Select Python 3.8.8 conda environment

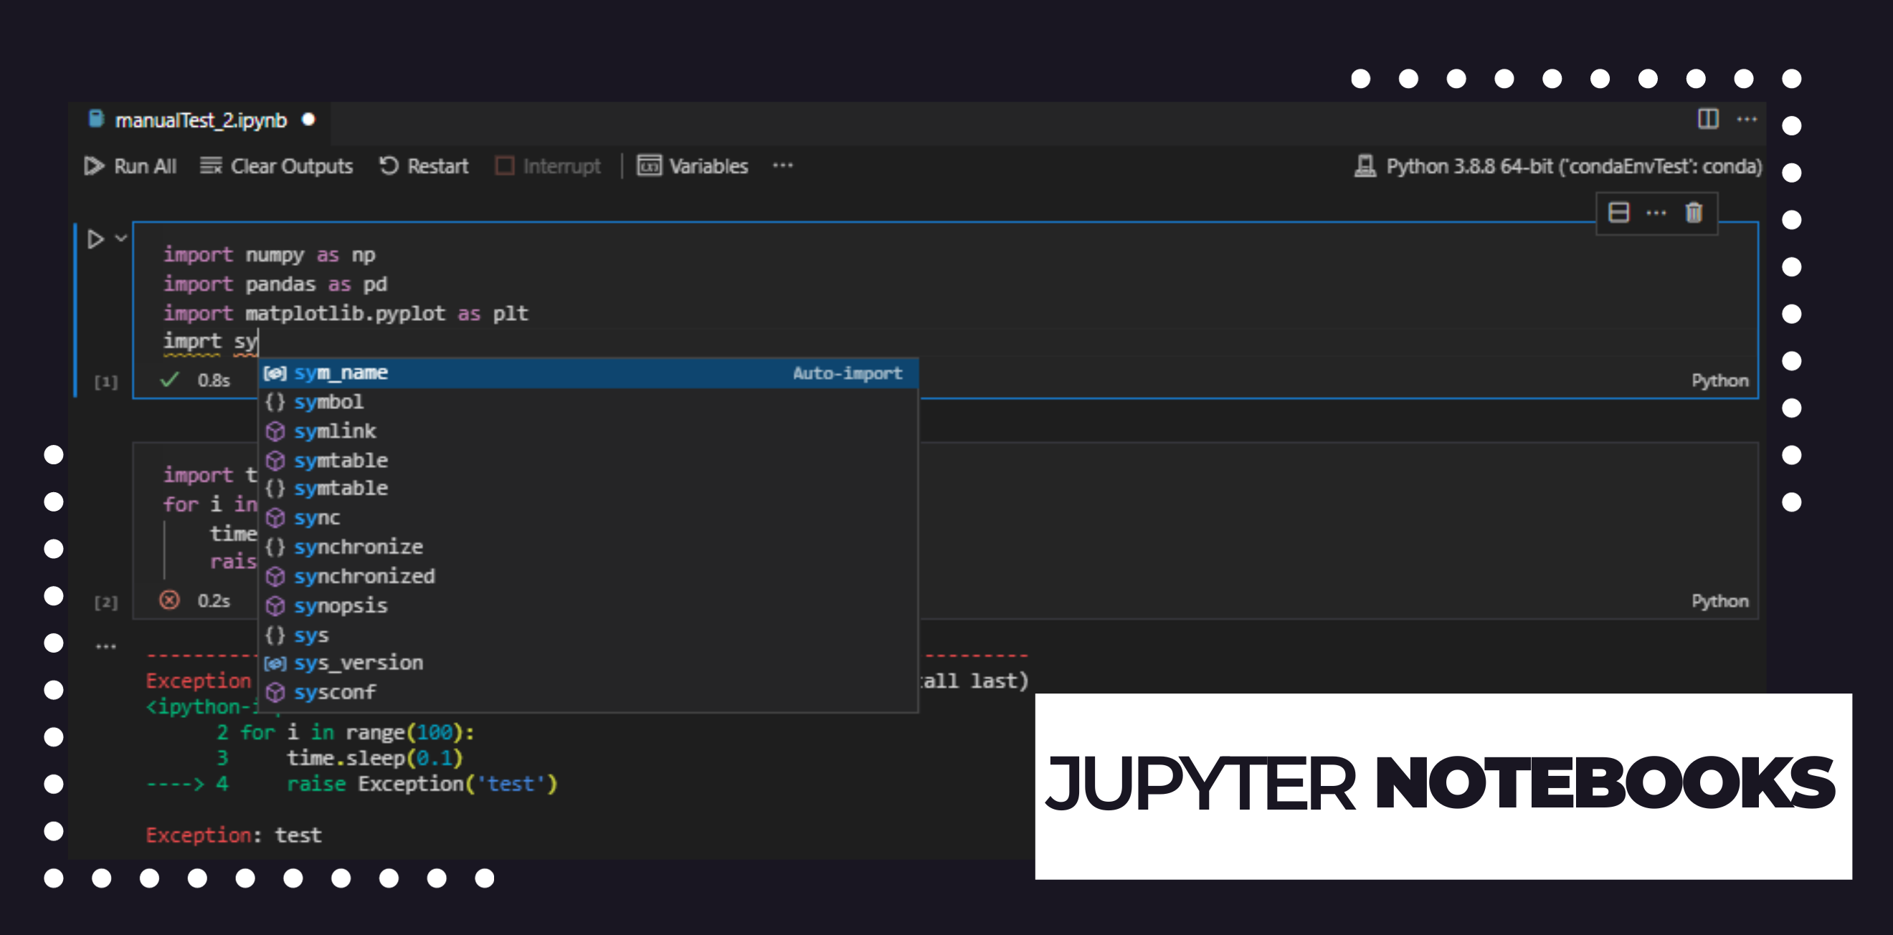click(1556, 166)
